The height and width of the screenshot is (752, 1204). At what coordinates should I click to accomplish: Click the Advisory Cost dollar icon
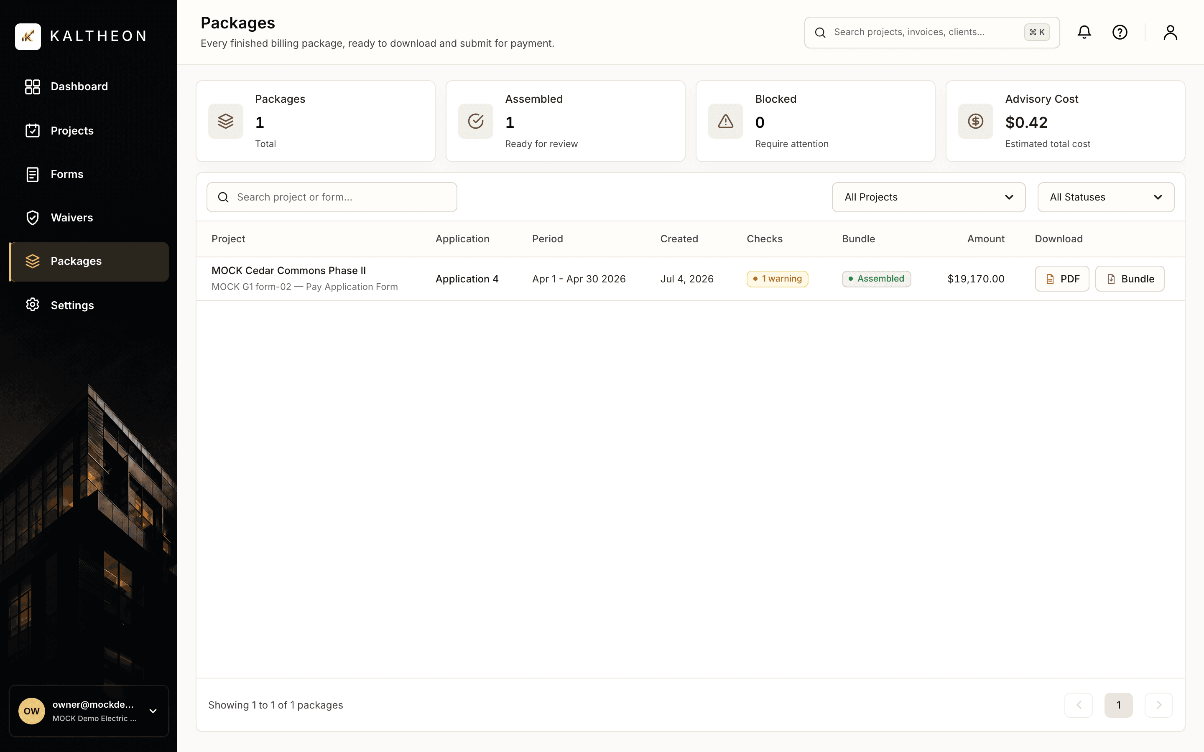[x=975, y=121]
